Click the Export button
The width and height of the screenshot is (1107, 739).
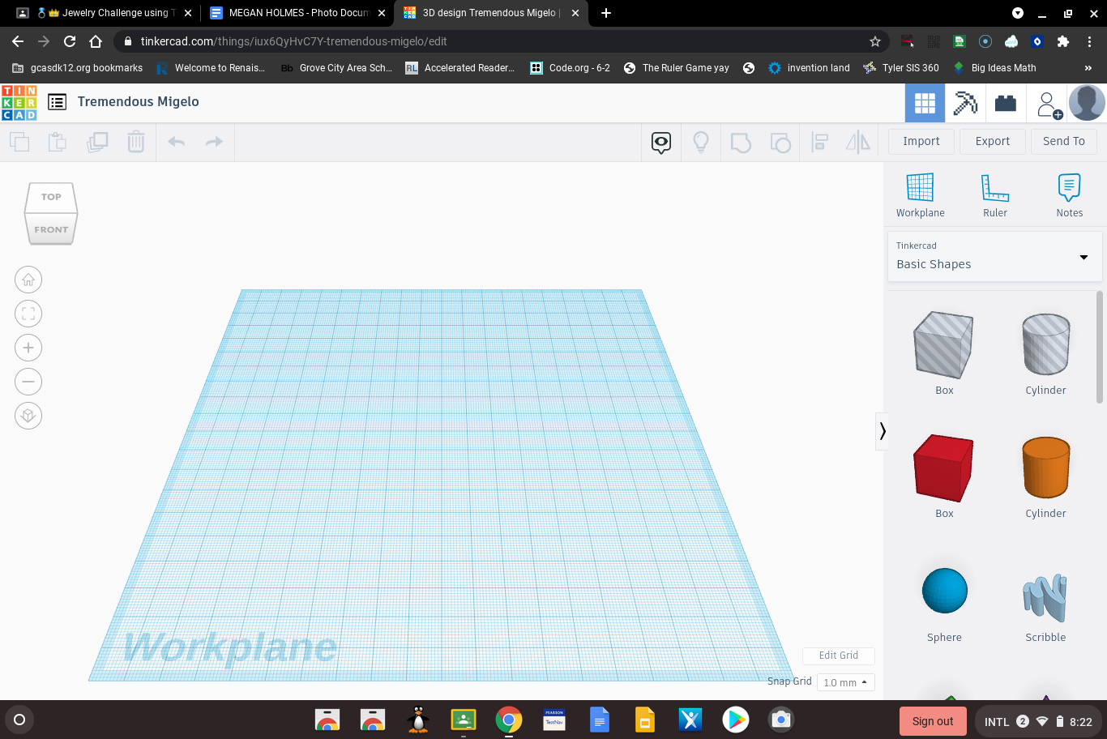tap(992, 141)
